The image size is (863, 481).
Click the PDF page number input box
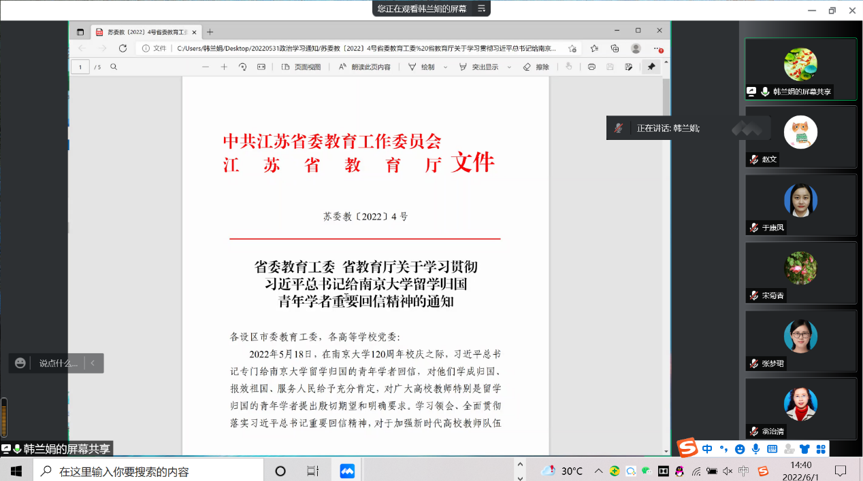click(81, 67)
